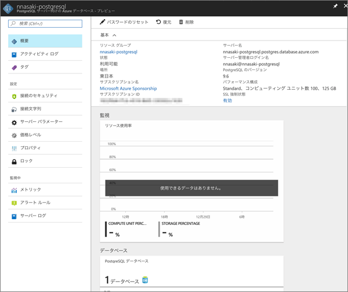Click the プロパティ sliders icon
This screenshot has width=348, height=292.
[14, 149]
